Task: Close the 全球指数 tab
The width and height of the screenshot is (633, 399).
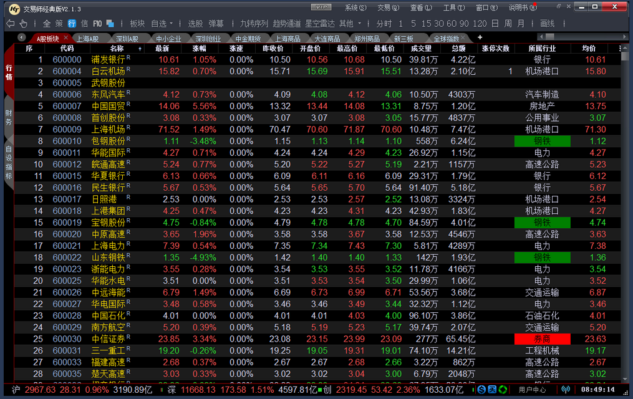Action: [463, 38]
